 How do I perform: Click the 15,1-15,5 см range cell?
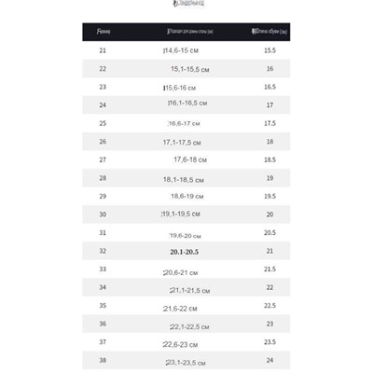pyautogui.click(x=190, y=69)
